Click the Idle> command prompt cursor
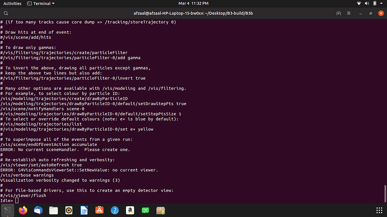The image size is (387, 217). pos(17,201)
